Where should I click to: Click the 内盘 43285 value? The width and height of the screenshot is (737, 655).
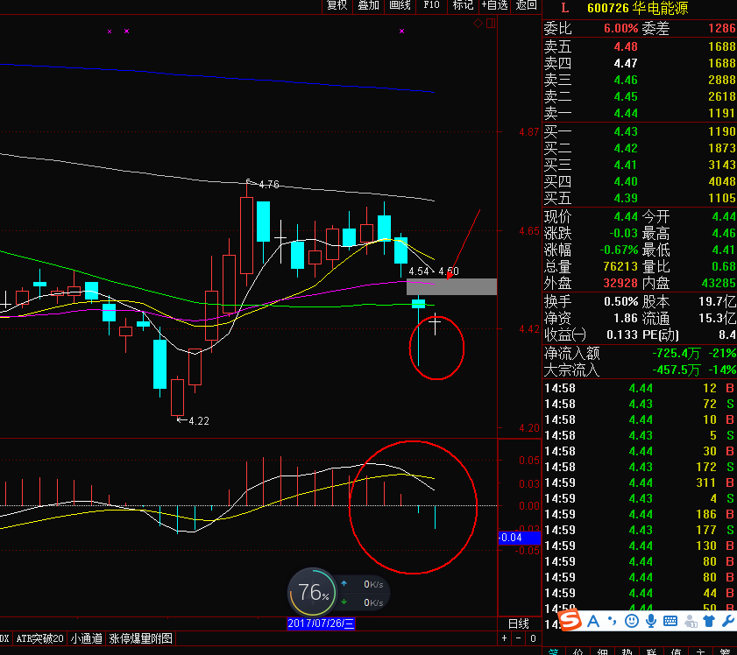(719, 283)
